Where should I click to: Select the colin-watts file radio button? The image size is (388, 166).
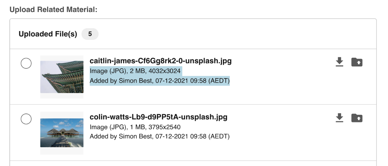pyautogui.click(x=26, y=119)
